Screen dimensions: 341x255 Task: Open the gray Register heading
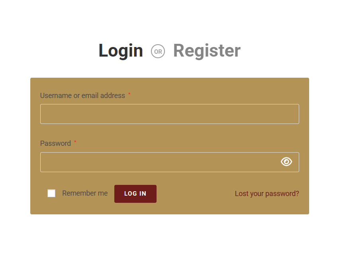[x=207, y=51]
